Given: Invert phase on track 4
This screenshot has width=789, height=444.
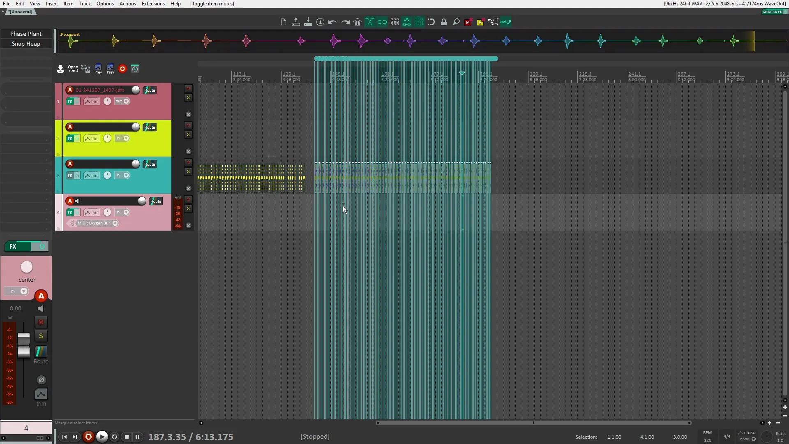Looking at the screenshot, I should coord(189,225).
